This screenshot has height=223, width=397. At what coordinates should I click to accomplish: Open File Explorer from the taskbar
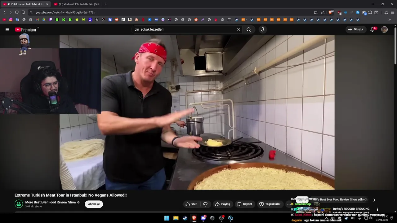(176, 218)
